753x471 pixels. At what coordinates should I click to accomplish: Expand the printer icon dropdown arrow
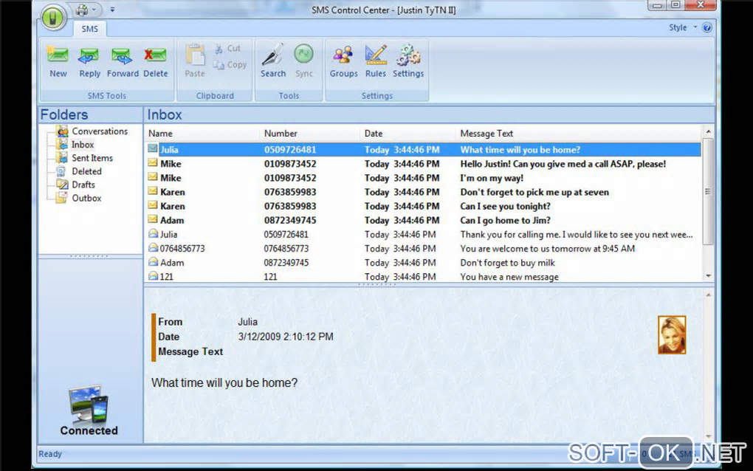(x=94, y=10)
